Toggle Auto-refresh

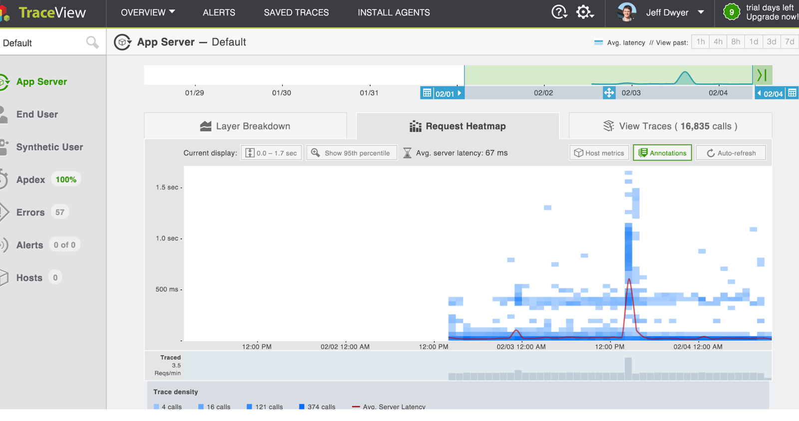[731, 153]
